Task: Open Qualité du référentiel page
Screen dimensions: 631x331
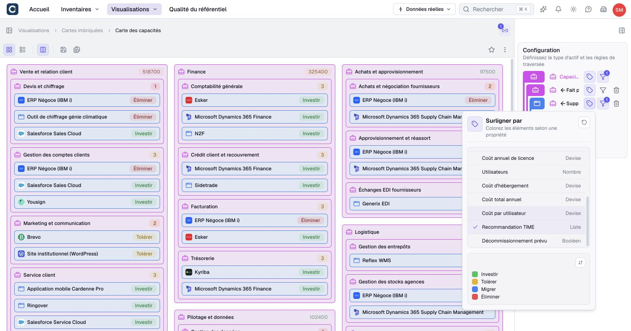Action: (x=198, y=9)
